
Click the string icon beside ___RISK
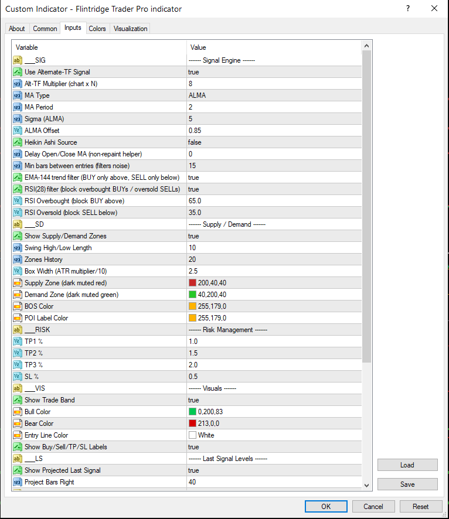point(18,330)
